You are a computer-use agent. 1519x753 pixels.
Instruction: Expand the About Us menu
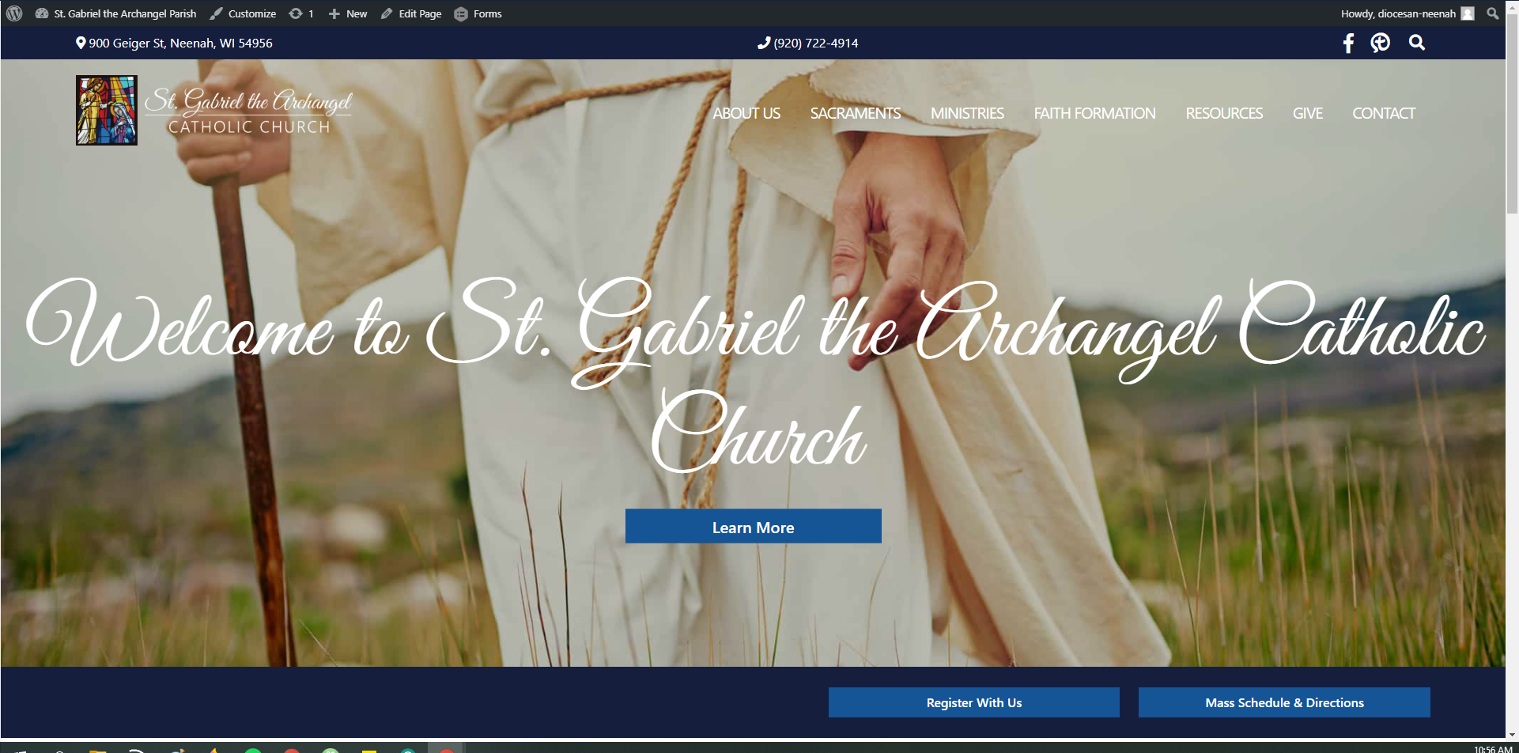click(746, 113)
